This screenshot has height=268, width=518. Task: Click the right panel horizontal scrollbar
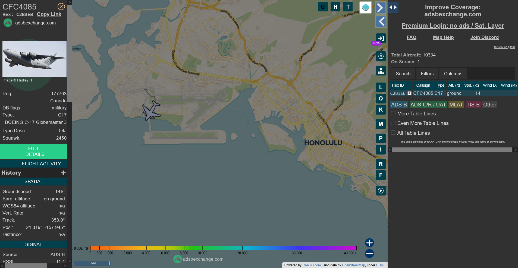pos(452,150)
